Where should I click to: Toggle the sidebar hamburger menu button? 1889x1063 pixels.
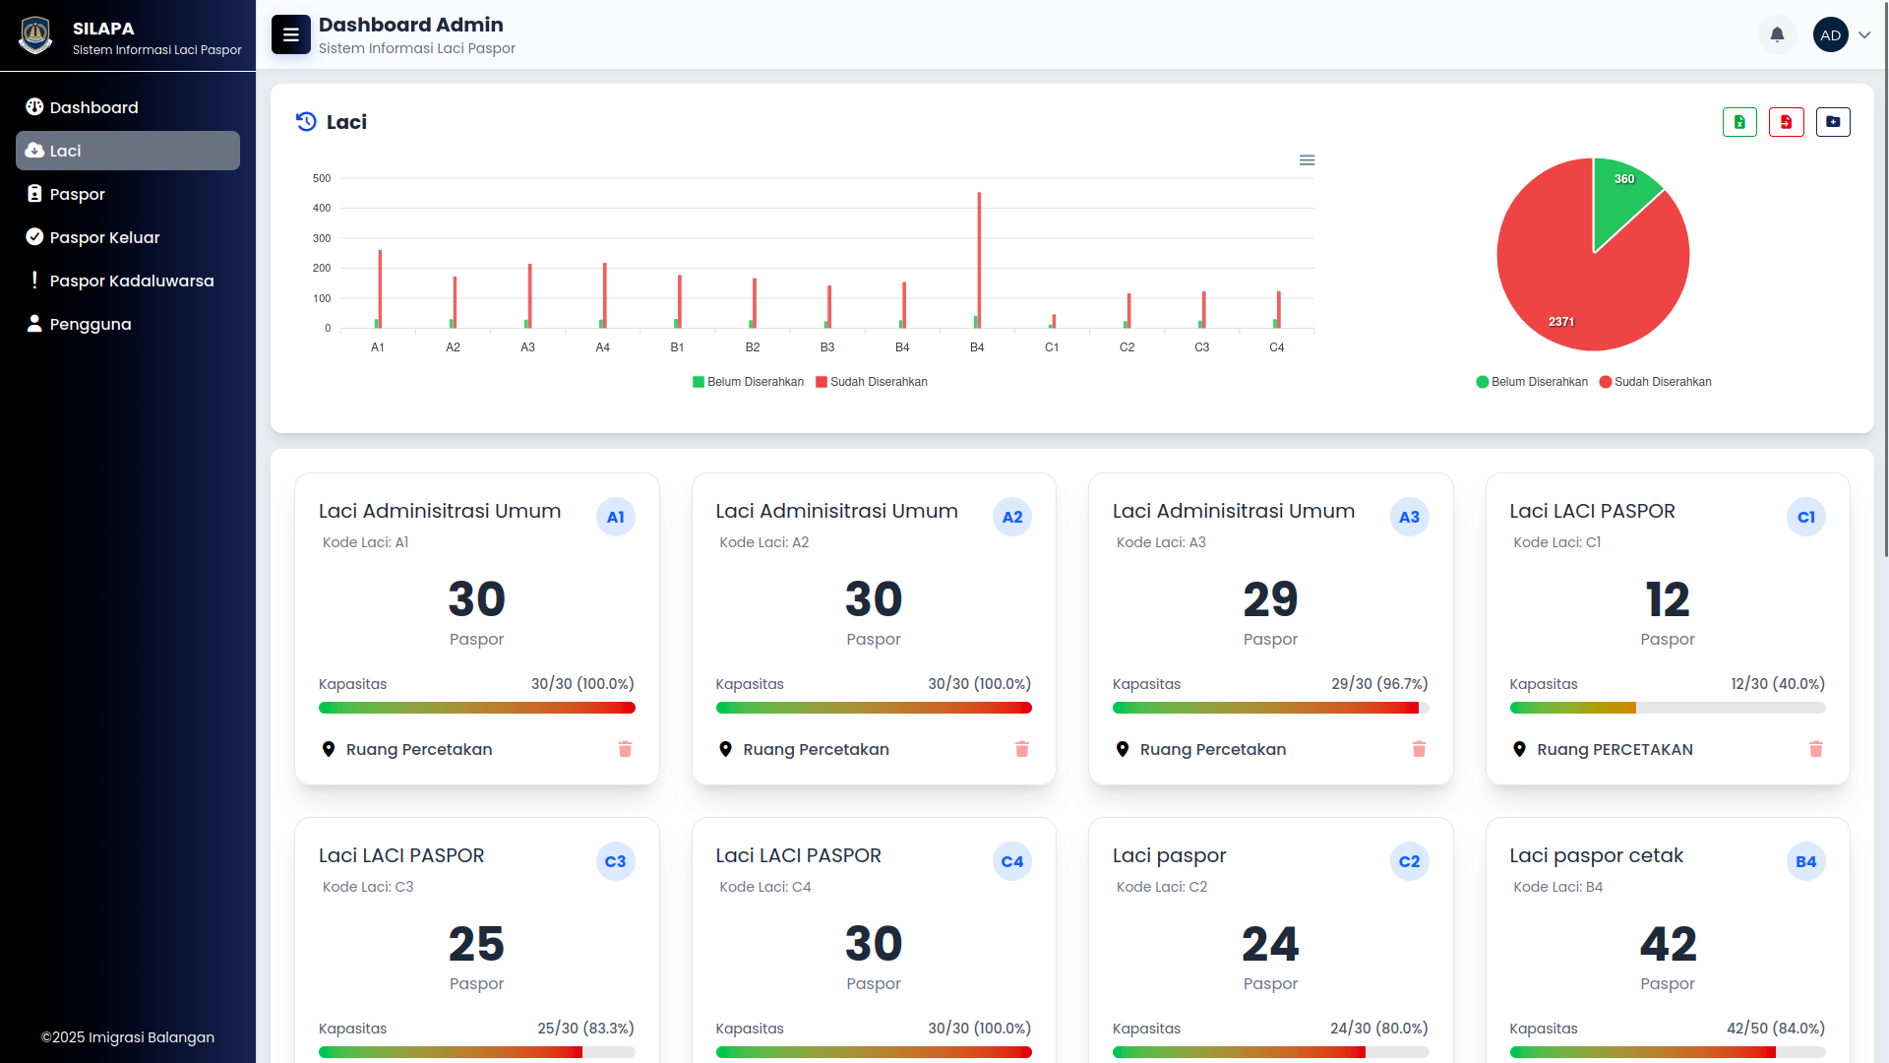point(291,34)
